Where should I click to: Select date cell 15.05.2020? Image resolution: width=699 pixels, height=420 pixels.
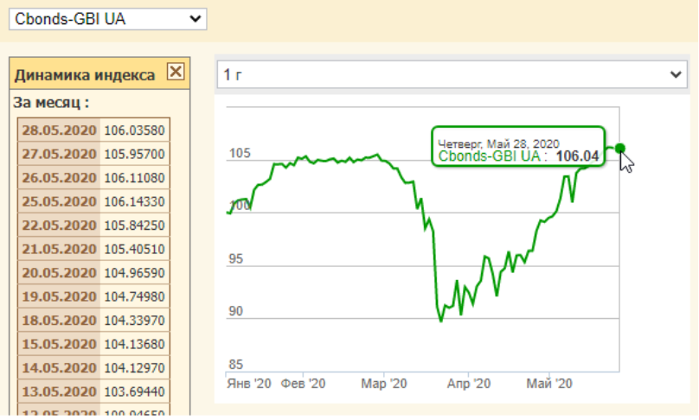(59, 344)
